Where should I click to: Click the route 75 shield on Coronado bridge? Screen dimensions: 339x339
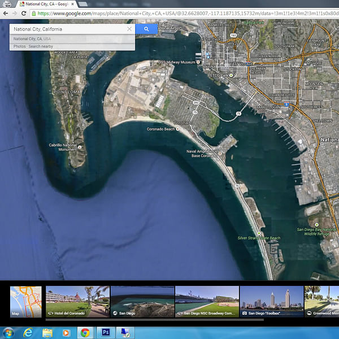click(238, 114)
